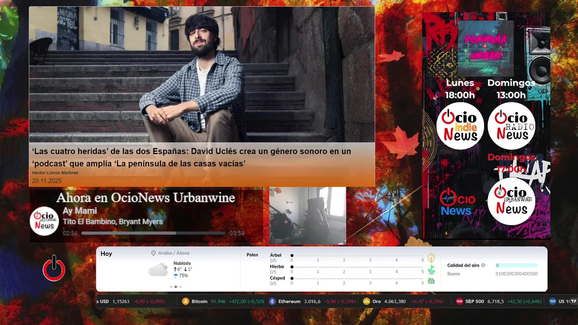Click the room webcam thumbnail
The image size is (578, 325).
tap(308, 216)
